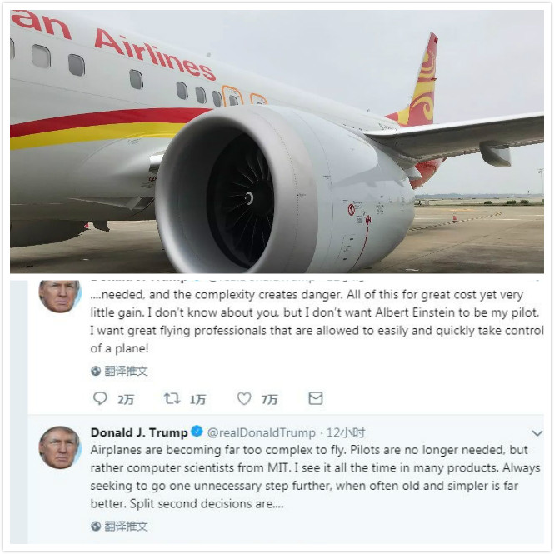Like the tweet with heart icon
This screenshot has height=554, width=554.
pyautogui.click(x=244, y=398)
